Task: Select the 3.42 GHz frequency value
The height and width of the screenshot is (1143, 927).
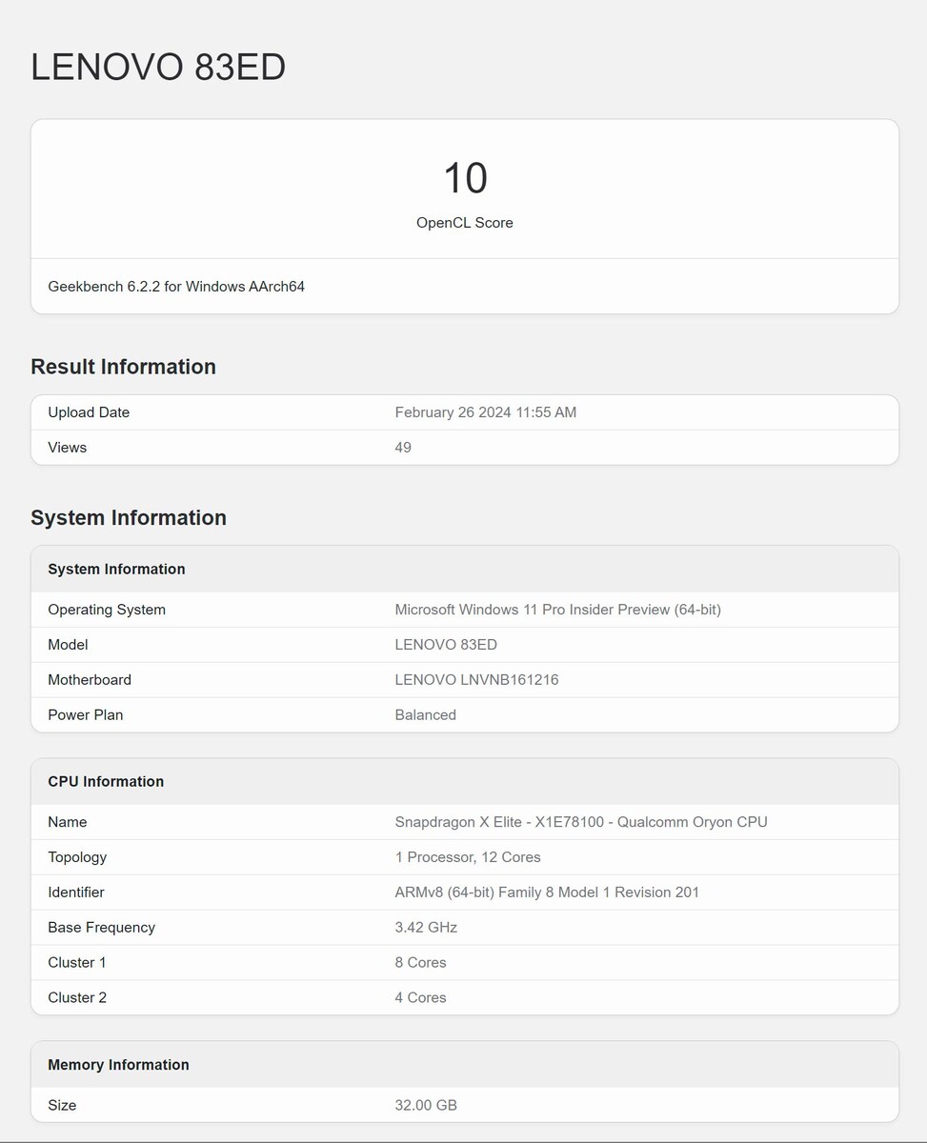Action: [426, 928]
